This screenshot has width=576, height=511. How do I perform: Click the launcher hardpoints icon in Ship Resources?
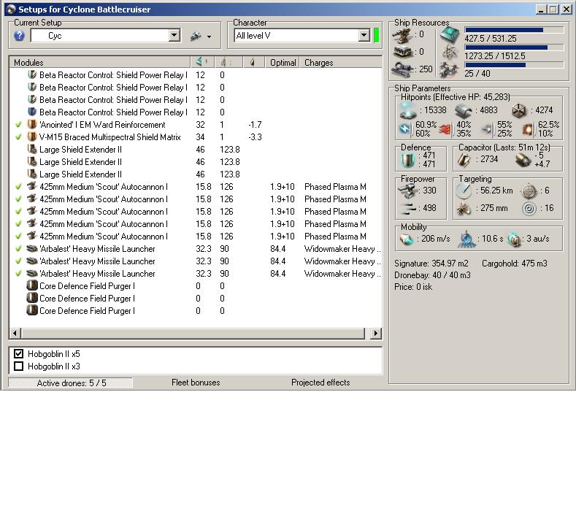coord(402,52)
